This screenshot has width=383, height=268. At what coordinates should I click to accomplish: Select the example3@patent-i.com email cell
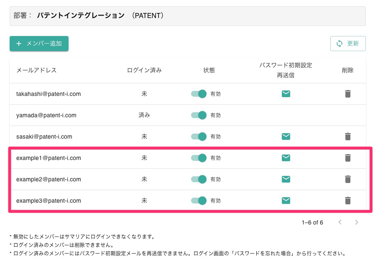49,201
